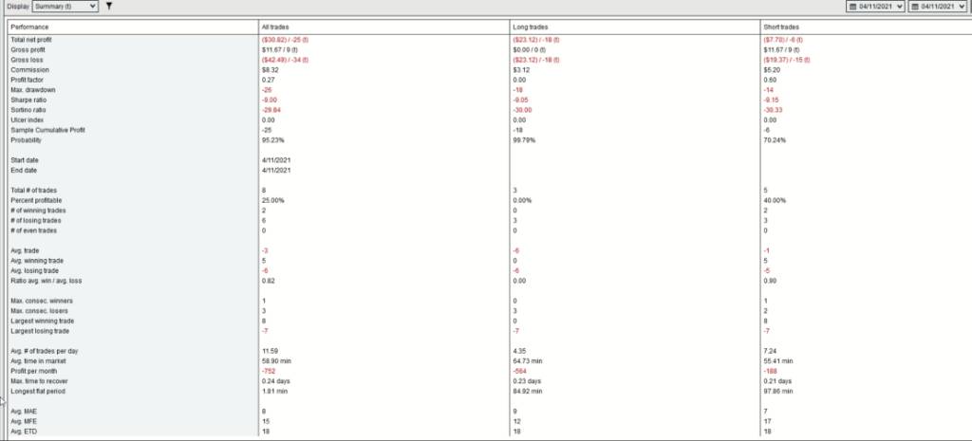Click the 95.23% probability value
Viewport: 972px width, 441px height.
point(272,140)
